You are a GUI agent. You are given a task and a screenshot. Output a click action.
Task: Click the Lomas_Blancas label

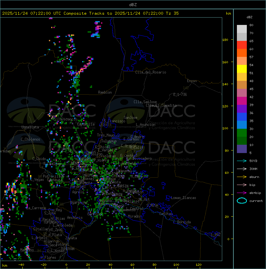tap(184, 198)
